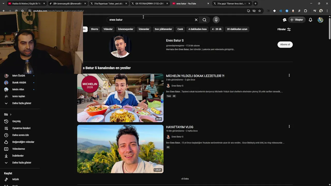This screenshot has width=331, height=186.
Task: Switch to the GK-YI51XkAQP9NV image tab
Action: coord(150,4)
